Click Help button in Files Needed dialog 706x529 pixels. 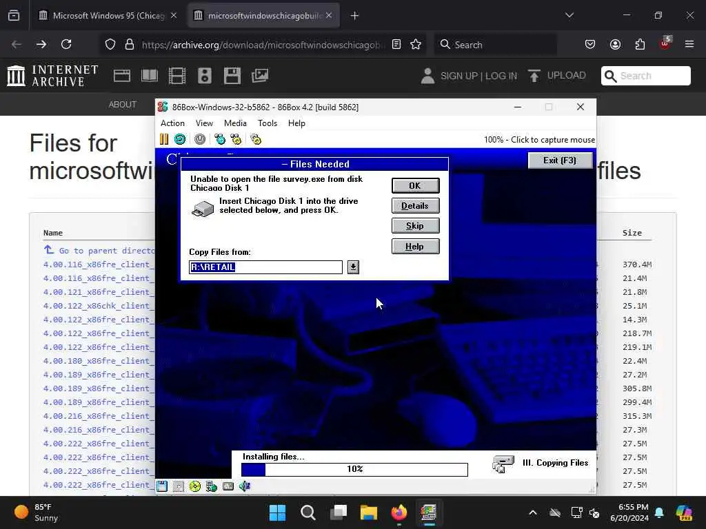click(415, 247)
